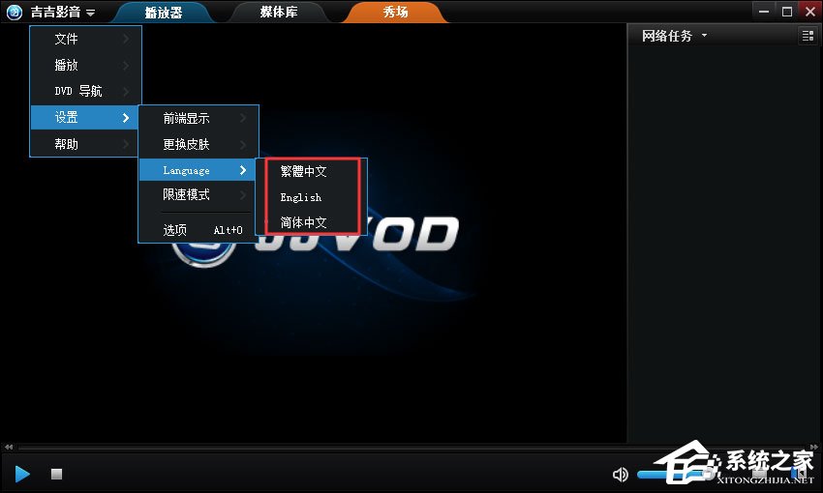
Task: Start playback with the blue play button
Action: pos(22,474)
